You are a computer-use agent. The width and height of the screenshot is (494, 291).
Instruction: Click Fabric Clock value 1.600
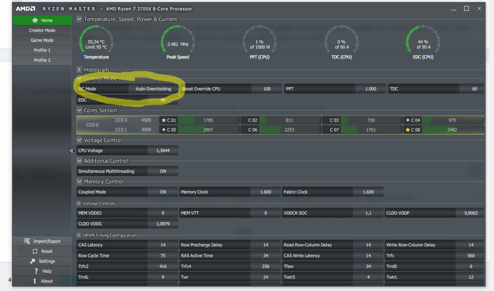368,192
